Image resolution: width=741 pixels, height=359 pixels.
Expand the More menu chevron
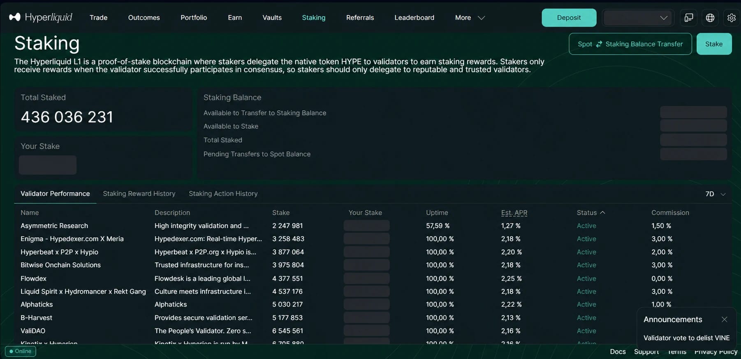pos(481,18)
